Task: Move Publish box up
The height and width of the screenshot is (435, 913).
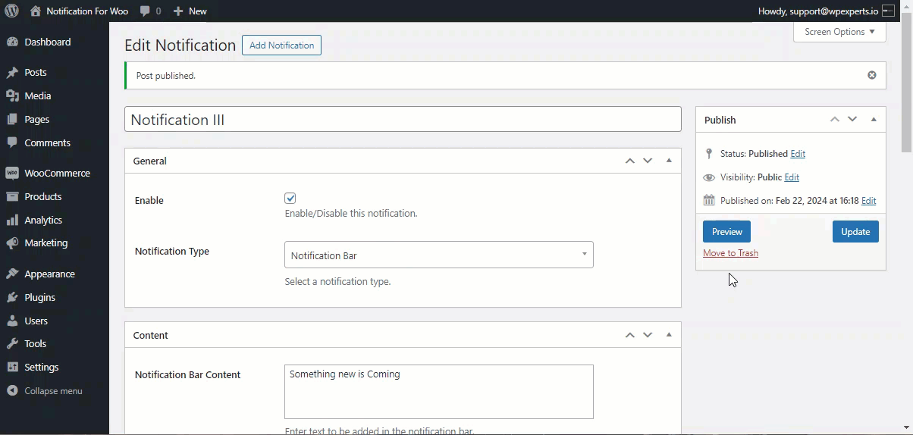Action: 834,120
